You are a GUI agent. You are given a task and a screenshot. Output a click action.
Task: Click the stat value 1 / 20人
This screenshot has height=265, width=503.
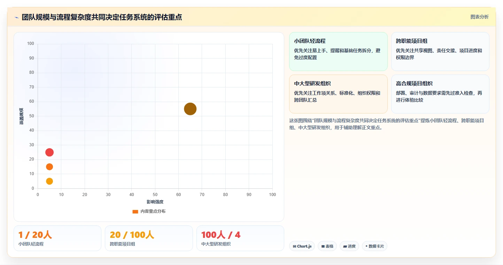point(35,235)
